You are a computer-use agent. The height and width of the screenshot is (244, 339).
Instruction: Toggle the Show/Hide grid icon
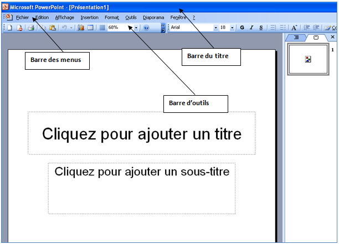coord(102,28)
